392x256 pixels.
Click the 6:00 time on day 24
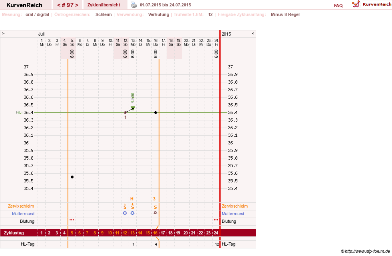216,54
